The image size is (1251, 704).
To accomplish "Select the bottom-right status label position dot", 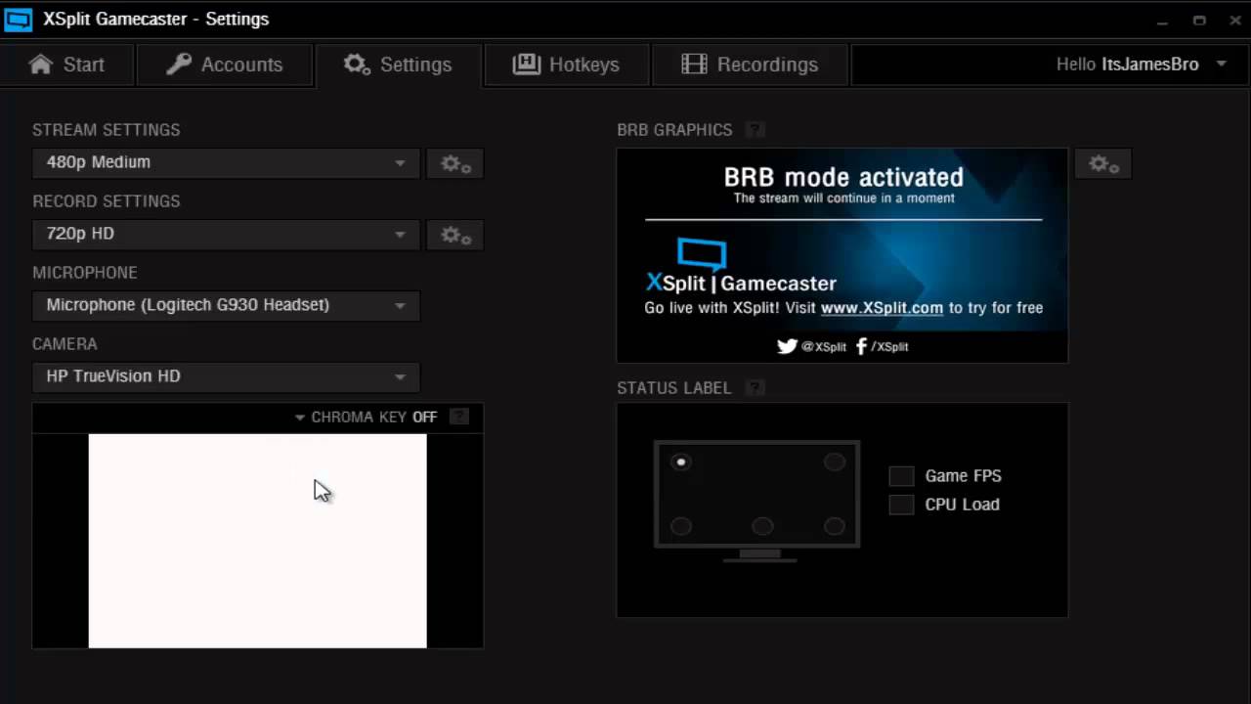I will pyautogui.click(x=834, y=526).
